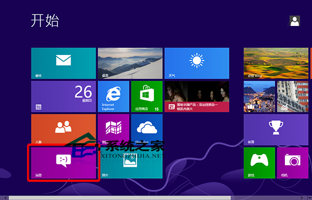Open the Maps tile
The image size is (312, 200).
113,130
